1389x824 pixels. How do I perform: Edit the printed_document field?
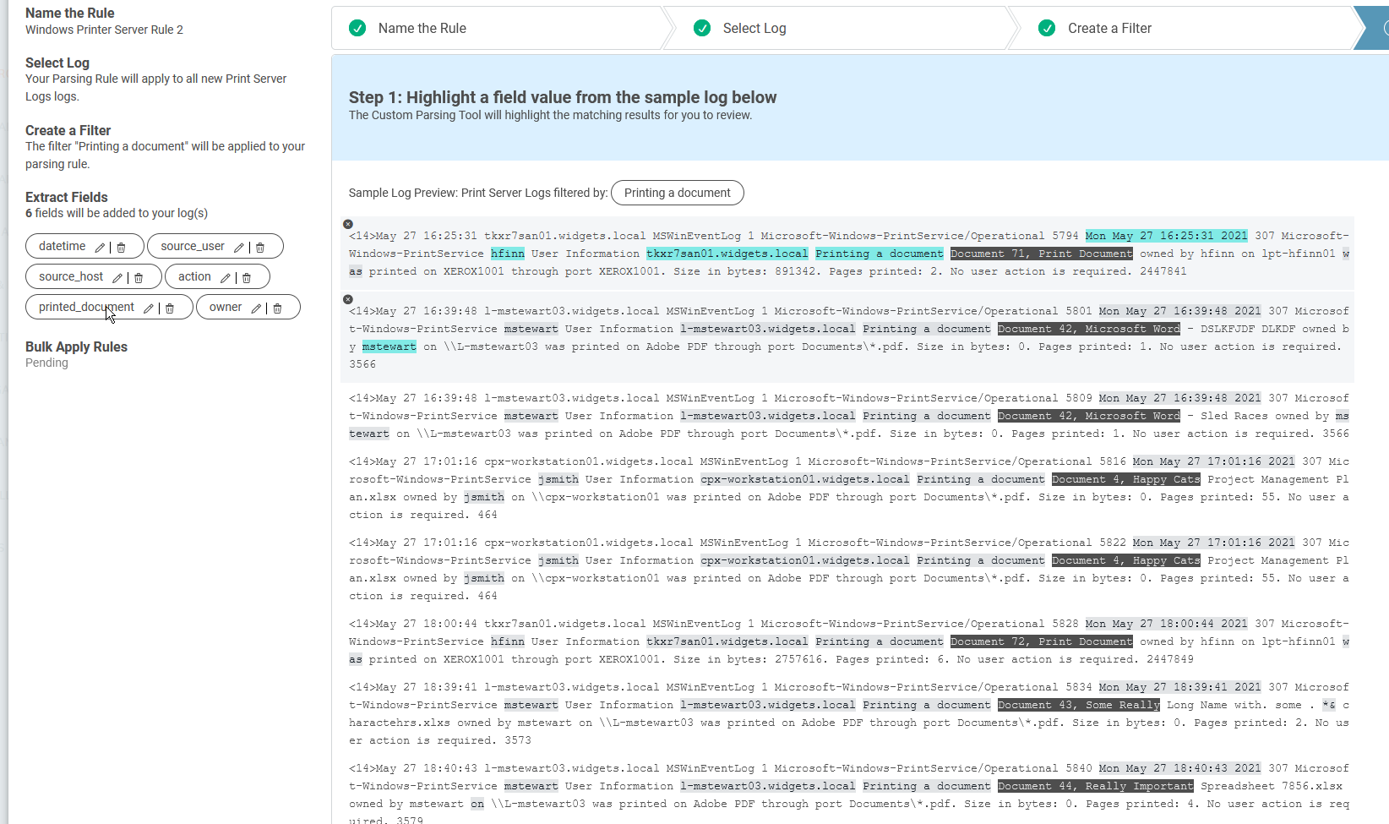click(149, 308)
